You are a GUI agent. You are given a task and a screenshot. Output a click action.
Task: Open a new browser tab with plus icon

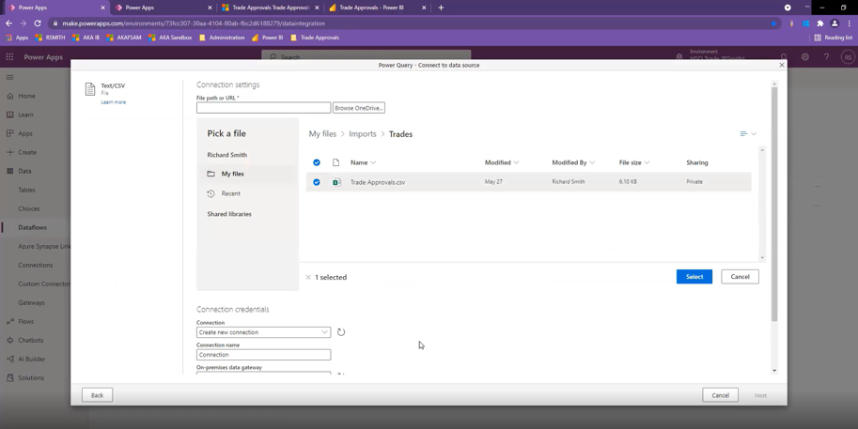[x=441, y=8]
